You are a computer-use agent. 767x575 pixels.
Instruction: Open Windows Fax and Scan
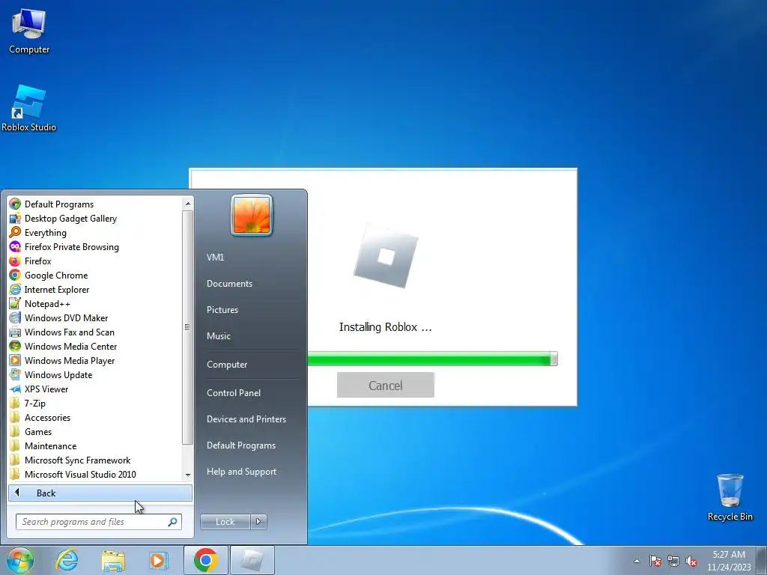(95, 332)
